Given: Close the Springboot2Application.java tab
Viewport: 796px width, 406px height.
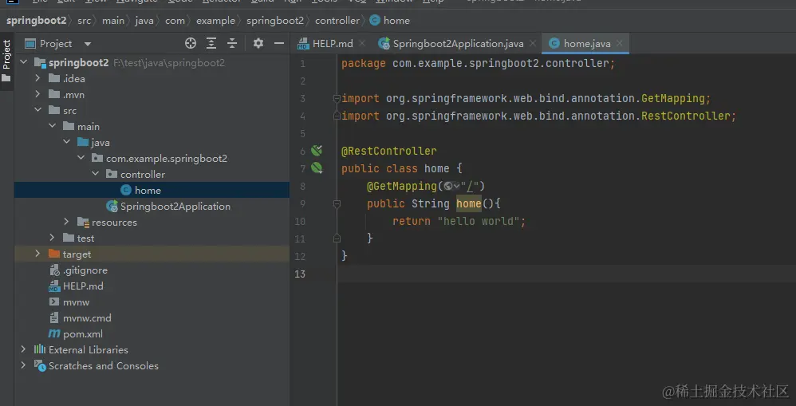Looking at the screenshot, I should click(533, 43).
